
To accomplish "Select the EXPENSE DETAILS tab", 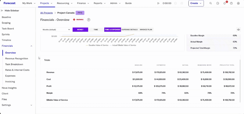I will coord(130,30).
